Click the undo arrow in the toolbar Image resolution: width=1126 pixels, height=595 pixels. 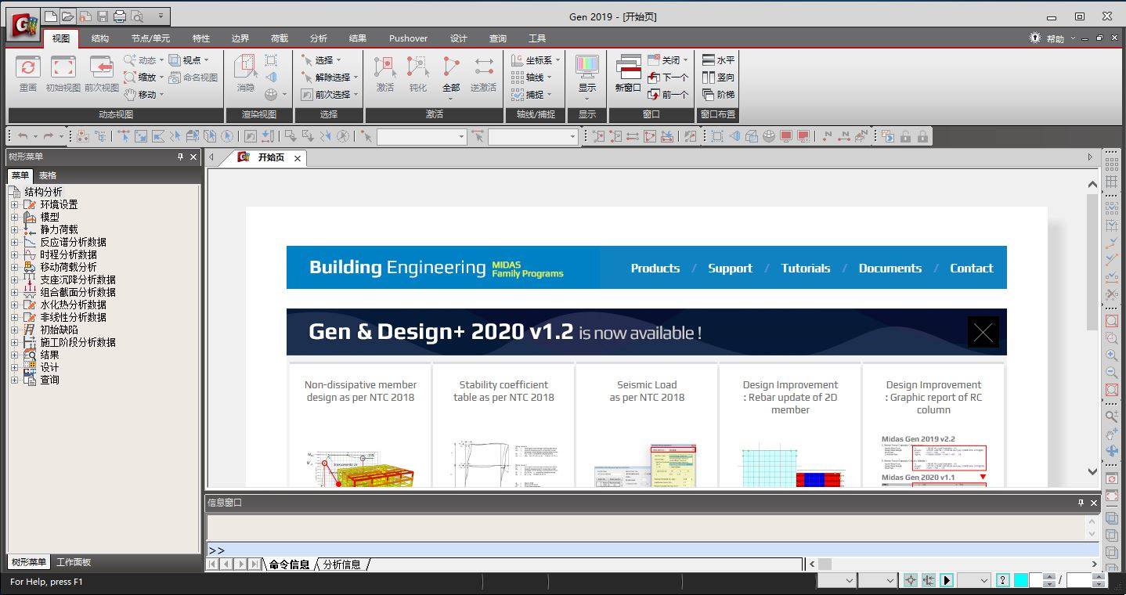point(23,136)
